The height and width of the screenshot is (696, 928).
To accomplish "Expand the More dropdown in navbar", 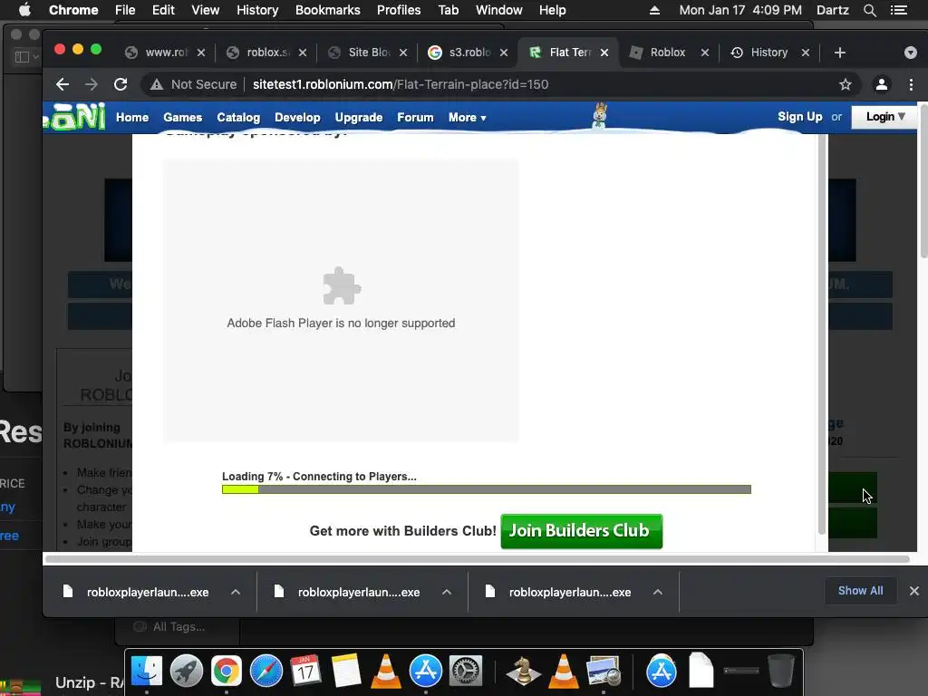I will tap(467, 117).
